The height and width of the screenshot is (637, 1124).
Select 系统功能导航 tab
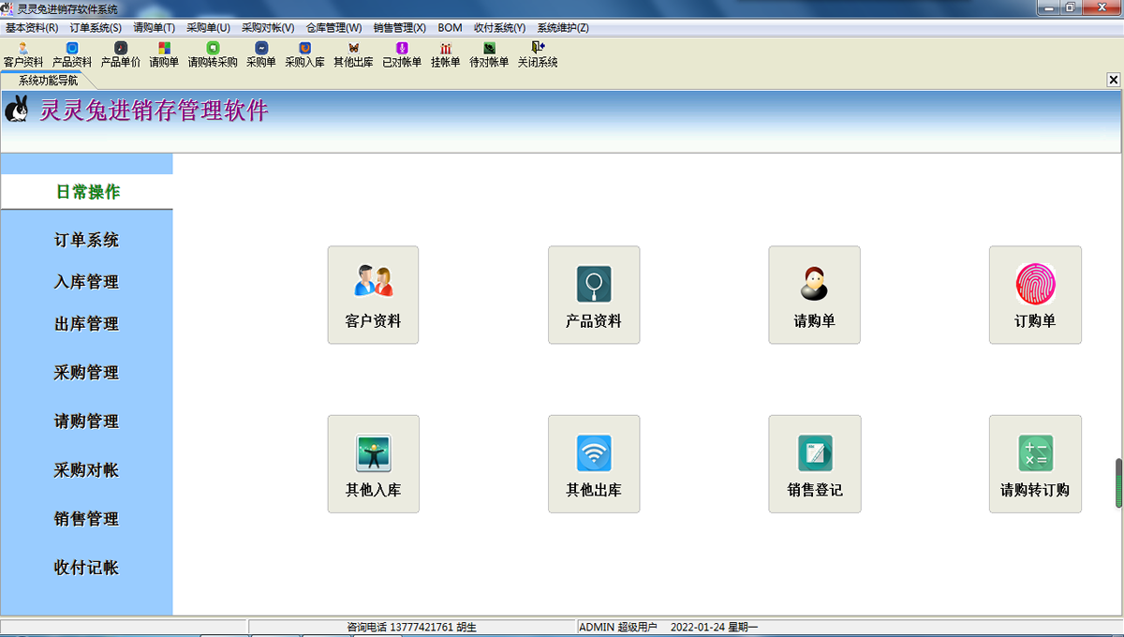tap(48, 81)
